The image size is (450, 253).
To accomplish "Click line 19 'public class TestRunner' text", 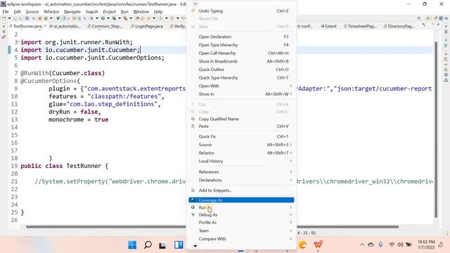I will click(64, 166).
